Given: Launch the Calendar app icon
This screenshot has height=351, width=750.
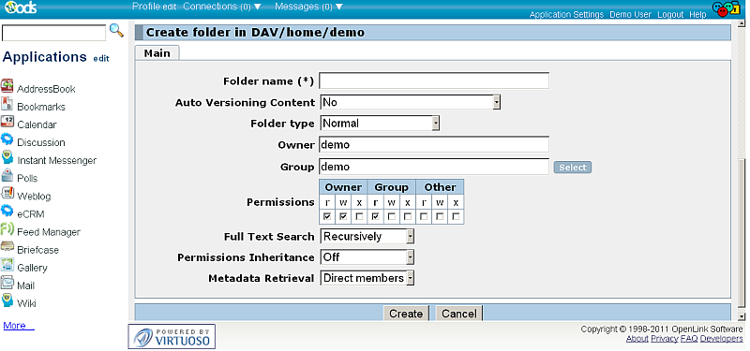Looking at the screenshot, I should pyautogui.click(x=7, y=122).
